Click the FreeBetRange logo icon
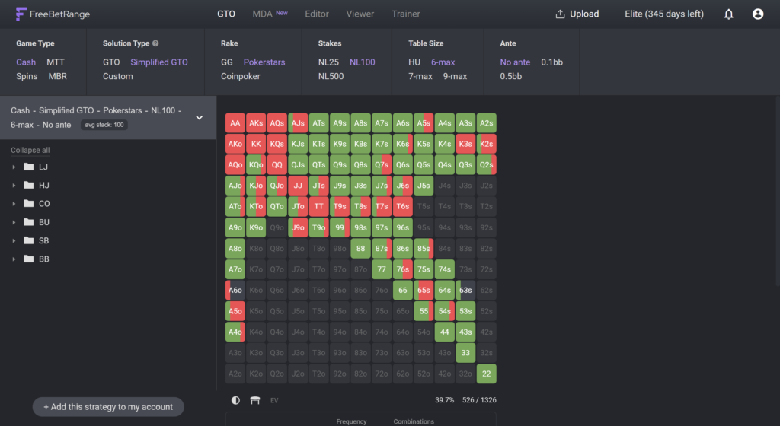Viewport: 780px width, 426px height. click(x=21, y=14)
